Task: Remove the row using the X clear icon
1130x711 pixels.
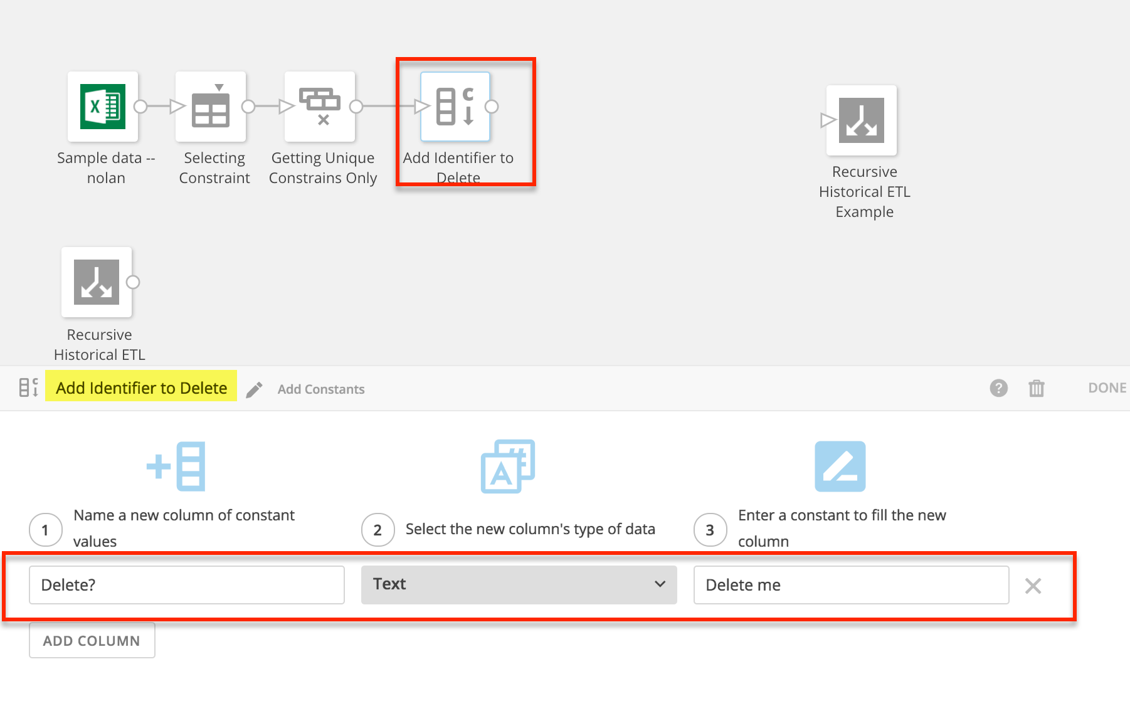Action: click(x=1033, y=586)
